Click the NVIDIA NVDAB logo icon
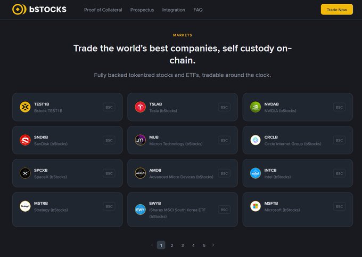 pyautogui.click(x=256, y=107)
